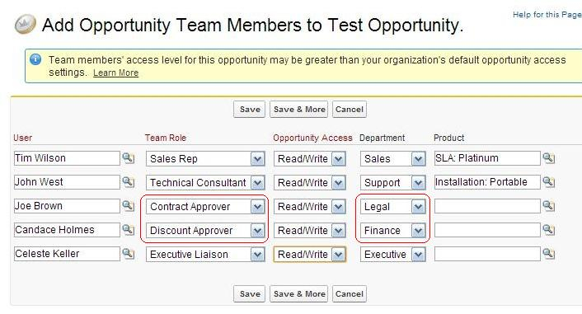The width and height of the screenshot is (582, 314).
Task: Click the top Save button
Action: (250, 110)
